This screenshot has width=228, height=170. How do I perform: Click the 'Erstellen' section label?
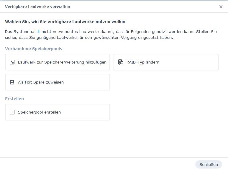click(x=14, y=99)
